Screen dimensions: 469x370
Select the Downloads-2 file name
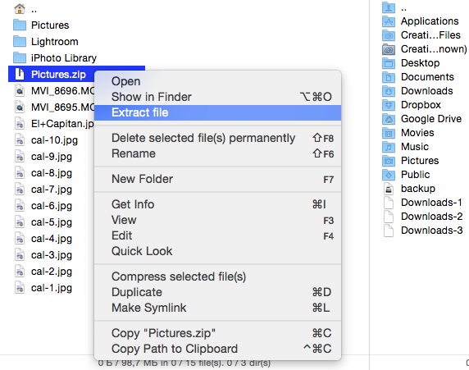[x=431, y=217]
